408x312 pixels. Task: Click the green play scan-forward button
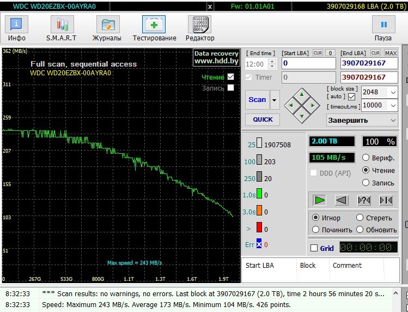pos(319,200)
